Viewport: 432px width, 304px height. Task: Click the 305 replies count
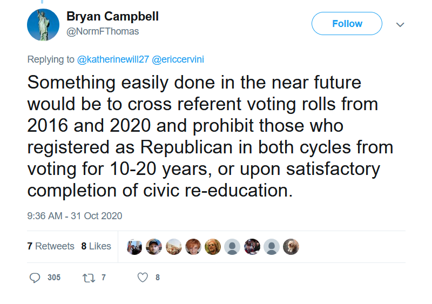coord(53,278)
